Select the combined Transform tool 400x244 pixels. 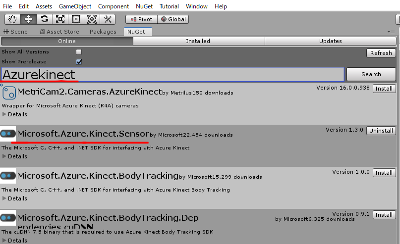(92, 19)
